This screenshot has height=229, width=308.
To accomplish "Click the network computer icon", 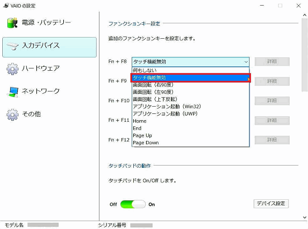I will 12,92.
